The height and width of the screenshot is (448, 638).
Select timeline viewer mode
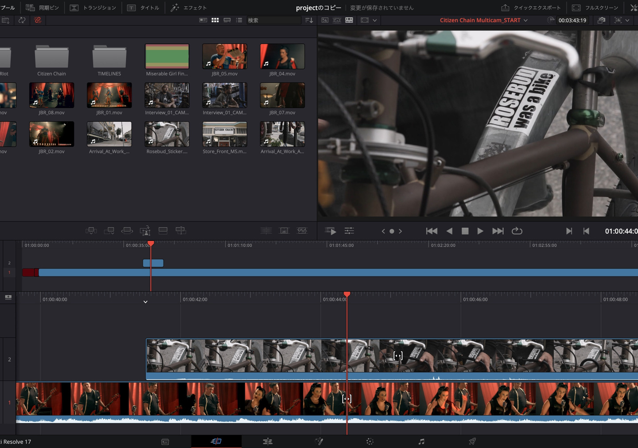349,20
